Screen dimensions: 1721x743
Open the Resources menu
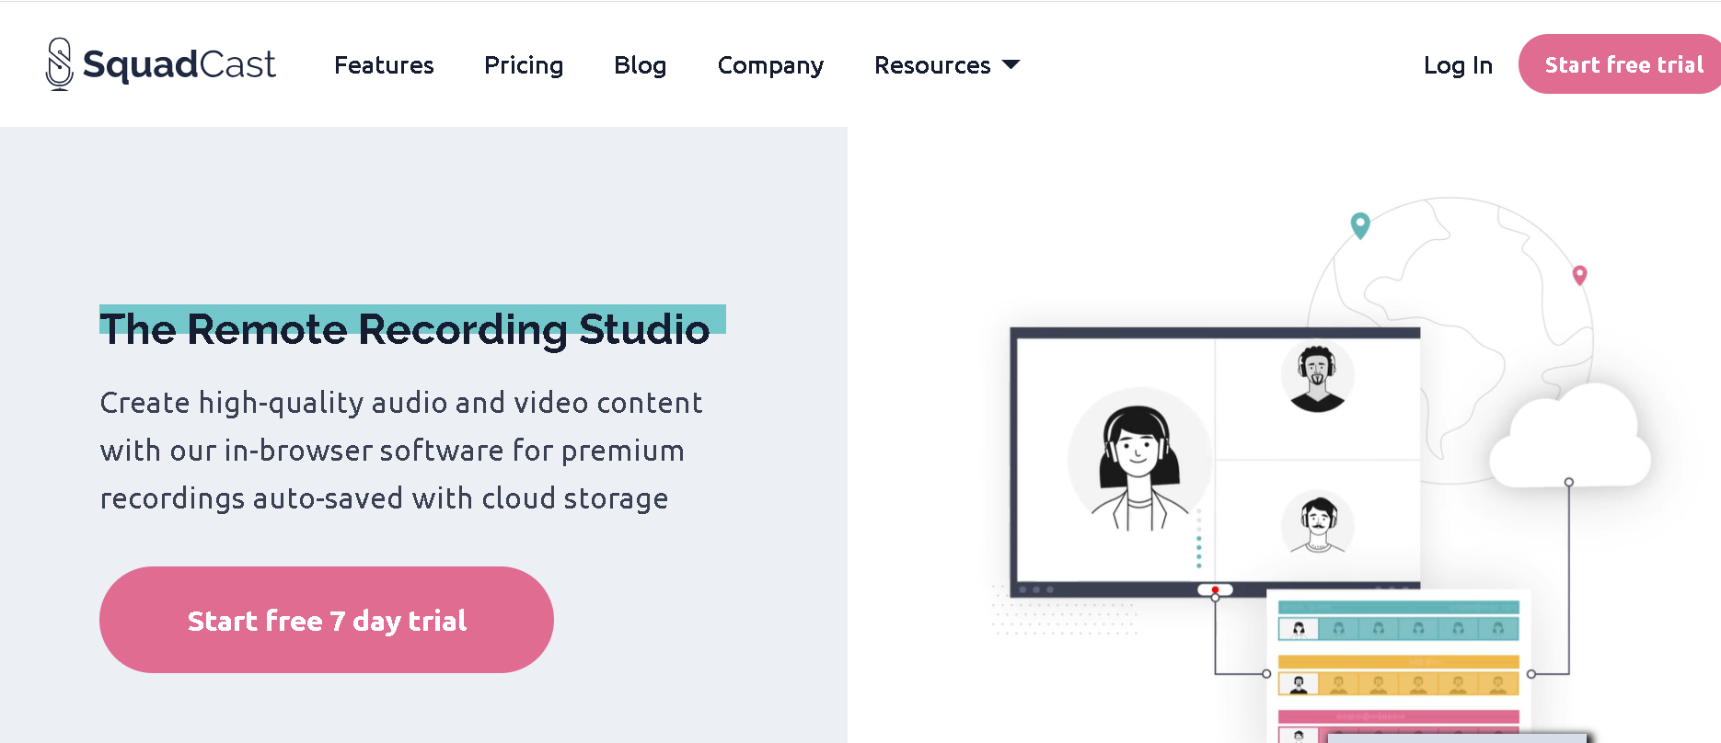[x=947, y=65]
